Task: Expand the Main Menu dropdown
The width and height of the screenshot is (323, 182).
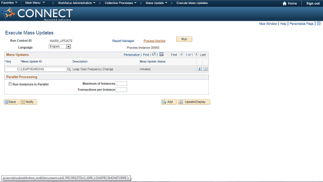Action: pyautogui.click(x=35, y=3)
